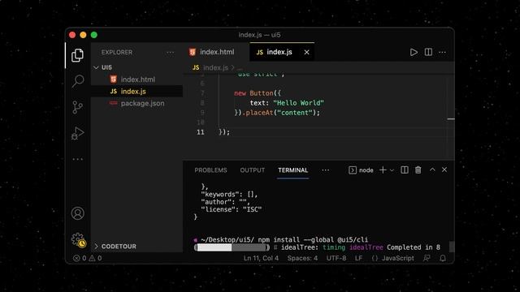Run the file with the play icon
Viewport: 520px width, 292px height.
click(x=414, y=52)
